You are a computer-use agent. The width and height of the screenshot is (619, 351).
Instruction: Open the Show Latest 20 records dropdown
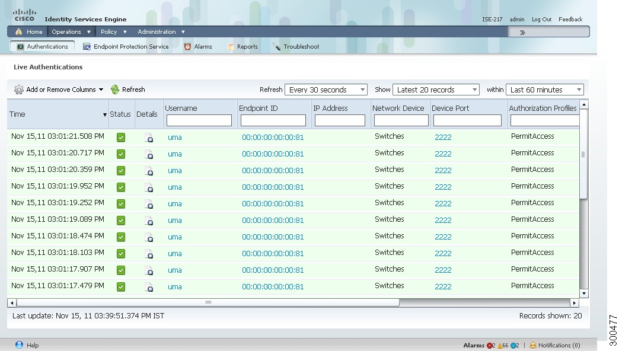click(x=436, y=90)
